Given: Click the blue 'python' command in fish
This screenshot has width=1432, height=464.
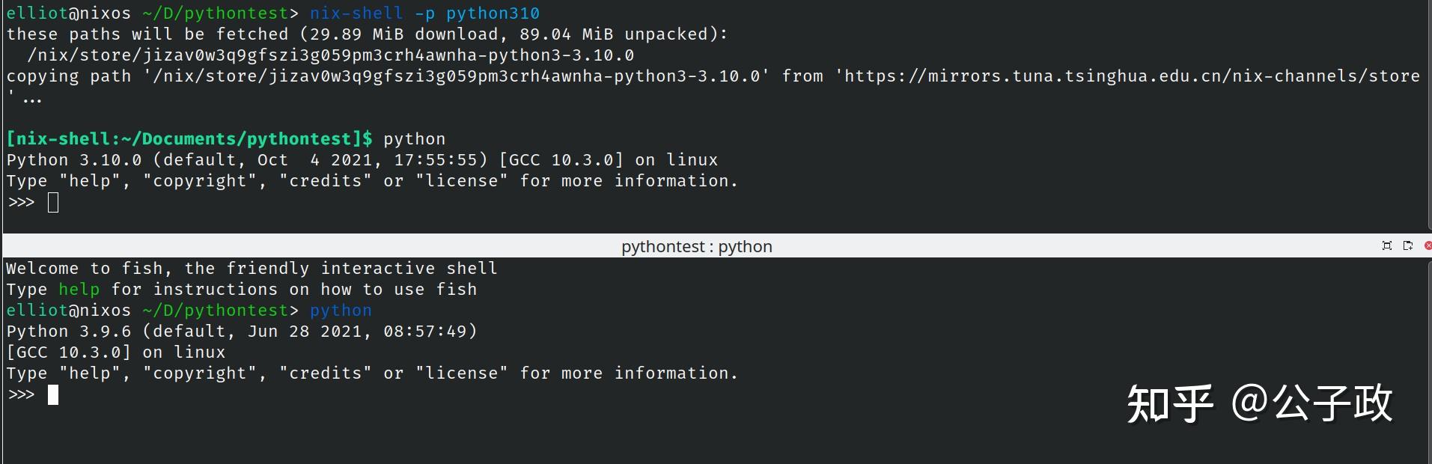Looking at the screenshot, I should point(341,311).
